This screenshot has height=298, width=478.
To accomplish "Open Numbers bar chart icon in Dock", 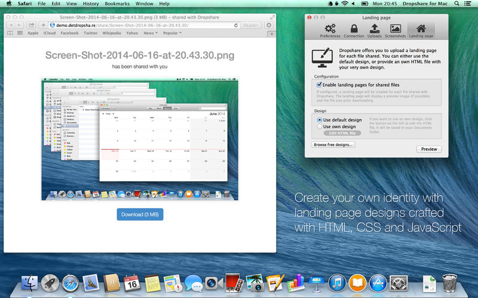I will coord(295,283).
